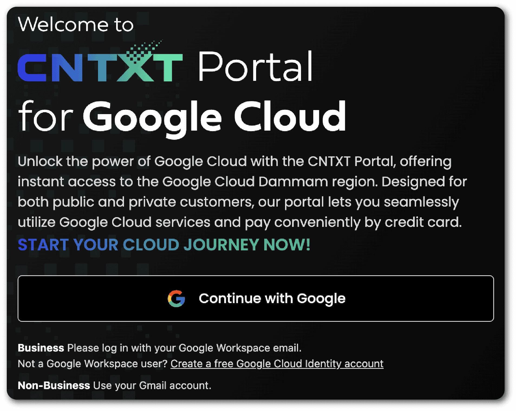Click the bold "Non-Business" label
The image size is (516, 411).
pyautogui.click(x=54, y=386)
